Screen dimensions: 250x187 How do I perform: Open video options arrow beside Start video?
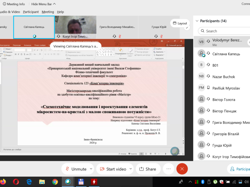pyautogui.click(x=131, y=169)
